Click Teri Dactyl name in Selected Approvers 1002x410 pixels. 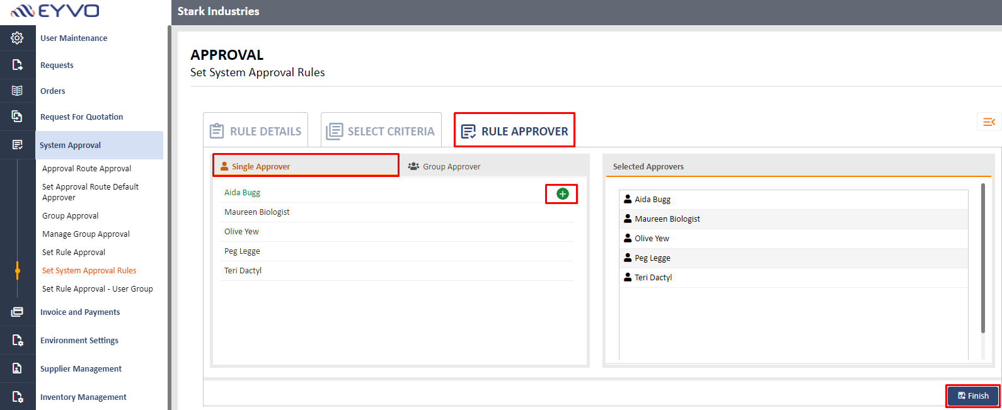pyautogui.click(x=653, y=278)
